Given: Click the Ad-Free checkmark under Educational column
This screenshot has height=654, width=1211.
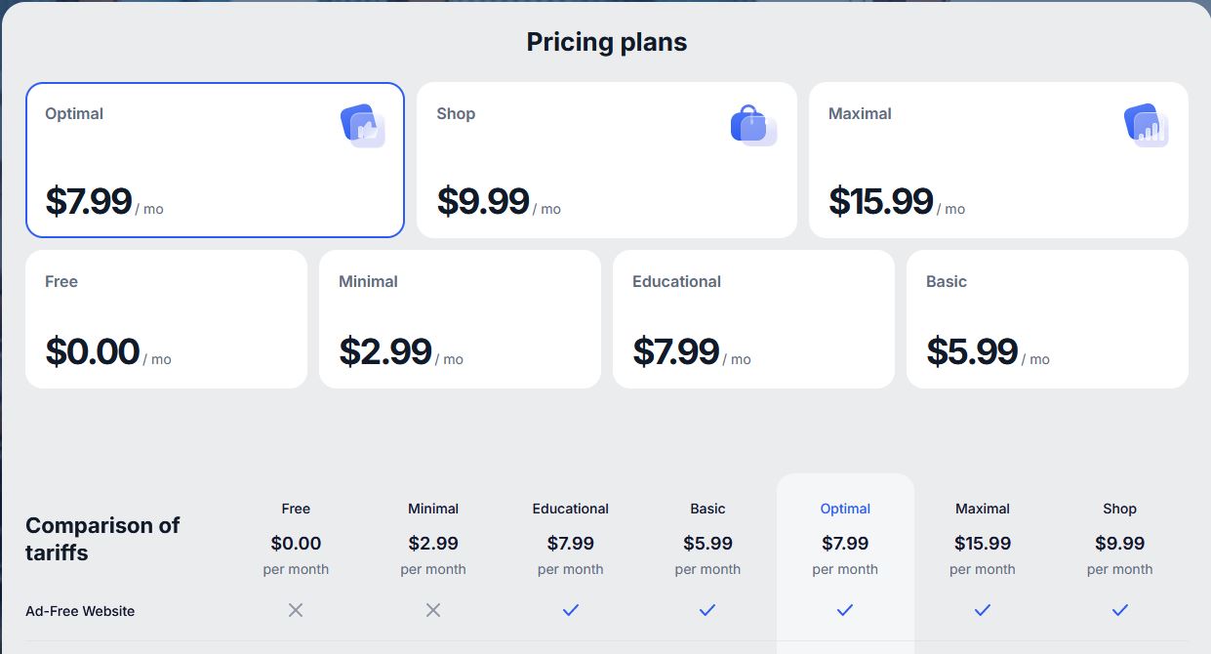Looking at the screenshot, I should 571,610.
